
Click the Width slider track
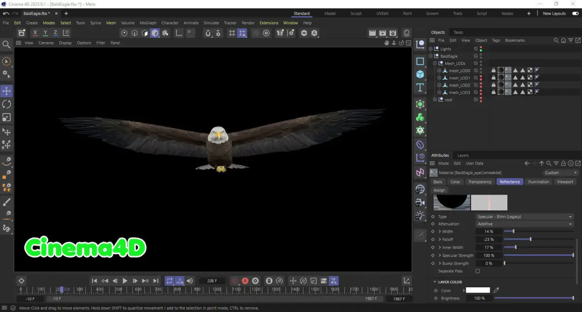click(539, 232)
